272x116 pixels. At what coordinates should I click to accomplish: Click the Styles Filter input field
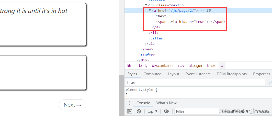click(195, 82)
